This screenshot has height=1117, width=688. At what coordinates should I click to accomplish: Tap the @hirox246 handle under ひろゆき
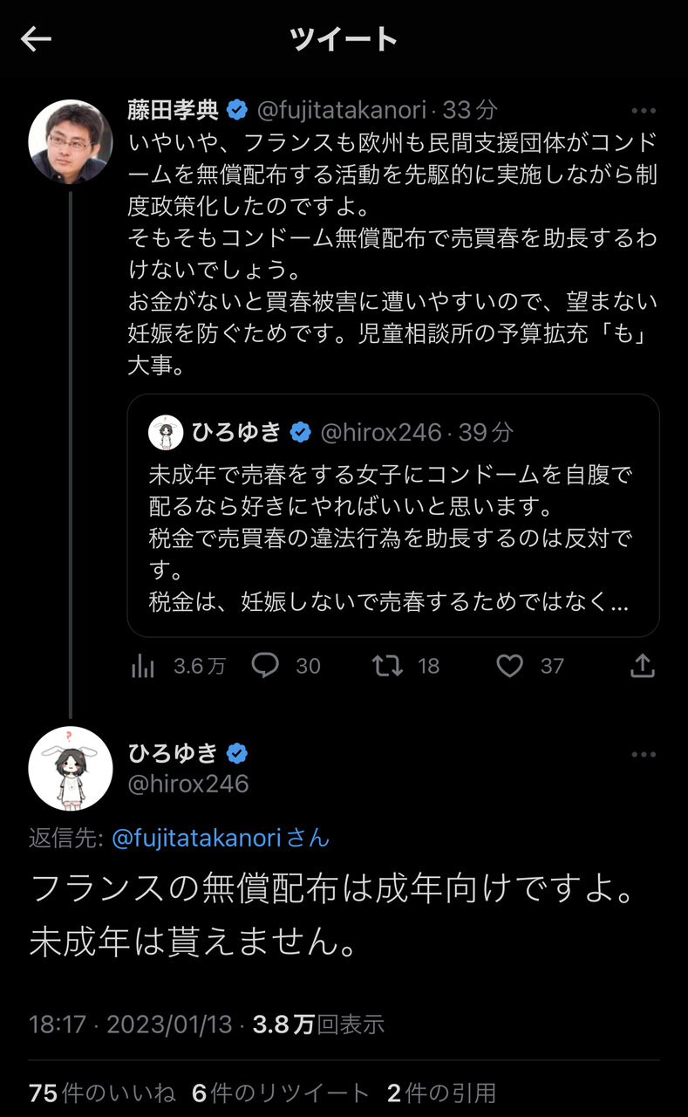coord(188,784)
